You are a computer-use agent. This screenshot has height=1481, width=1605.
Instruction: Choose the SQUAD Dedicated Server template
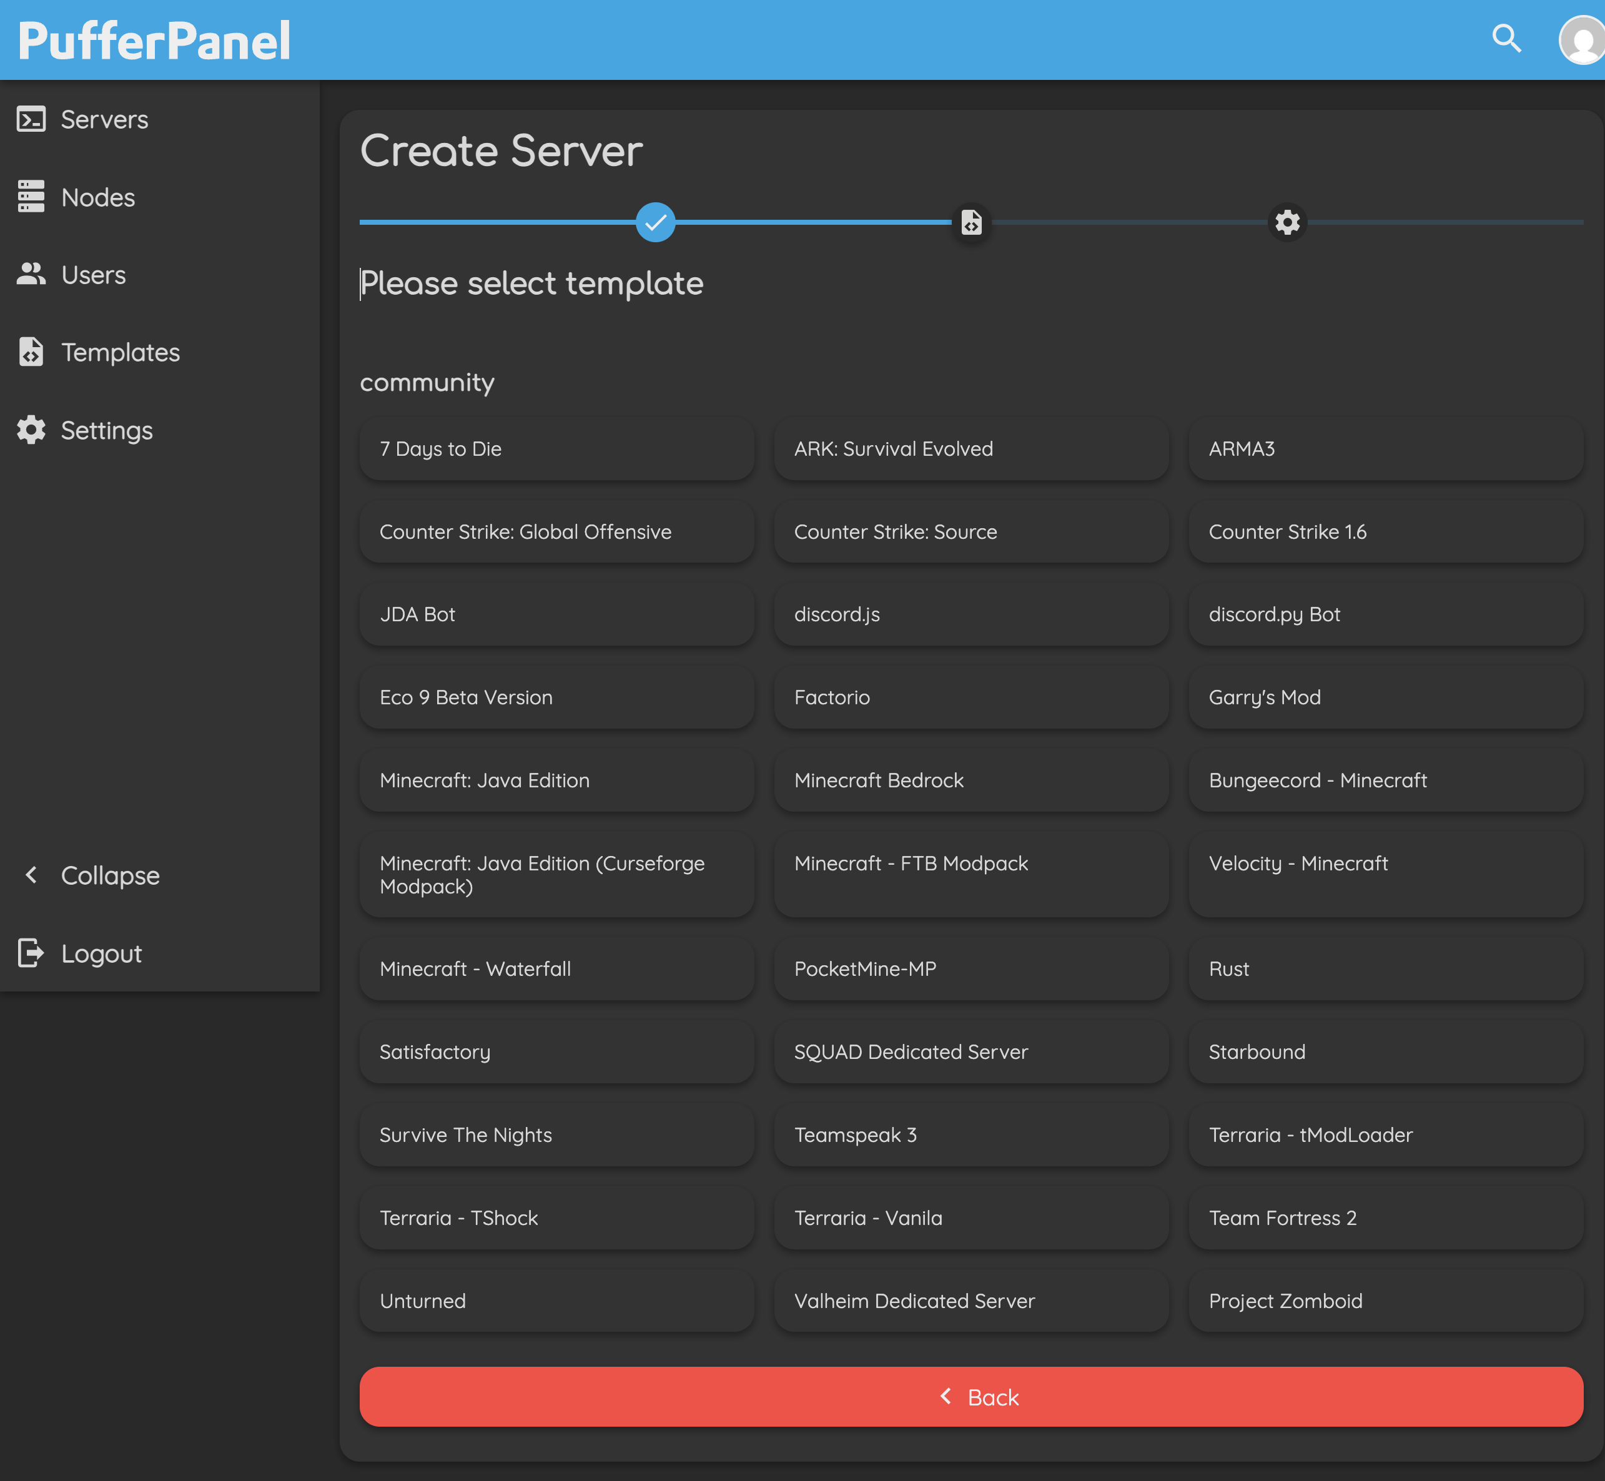tap(971, 1052)
